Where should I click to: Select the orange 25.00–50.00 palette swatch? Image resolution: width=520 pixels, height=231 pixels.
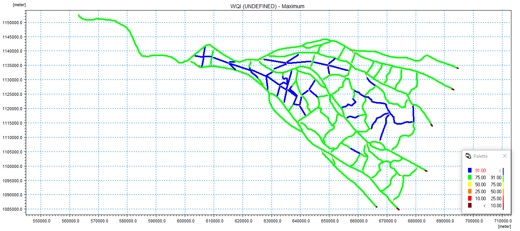point(470,191)
